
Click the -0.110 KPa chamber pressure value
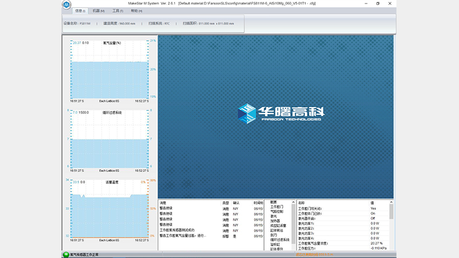(378, 248)
